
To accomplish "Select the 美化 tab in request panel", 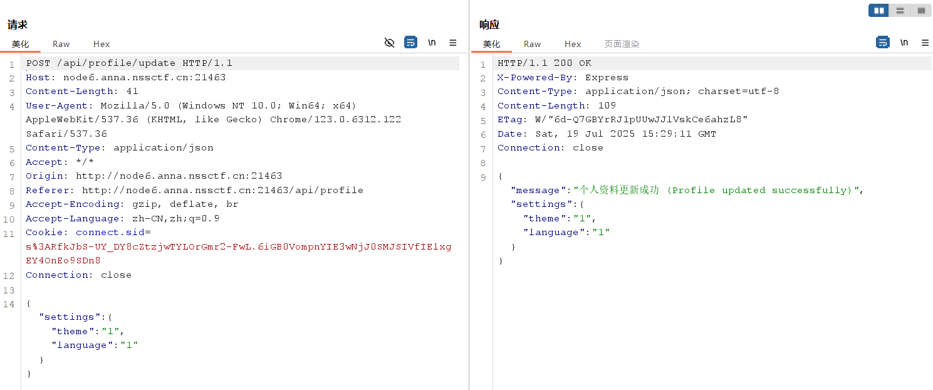I will pyautogui.click(x=20, y=44).
